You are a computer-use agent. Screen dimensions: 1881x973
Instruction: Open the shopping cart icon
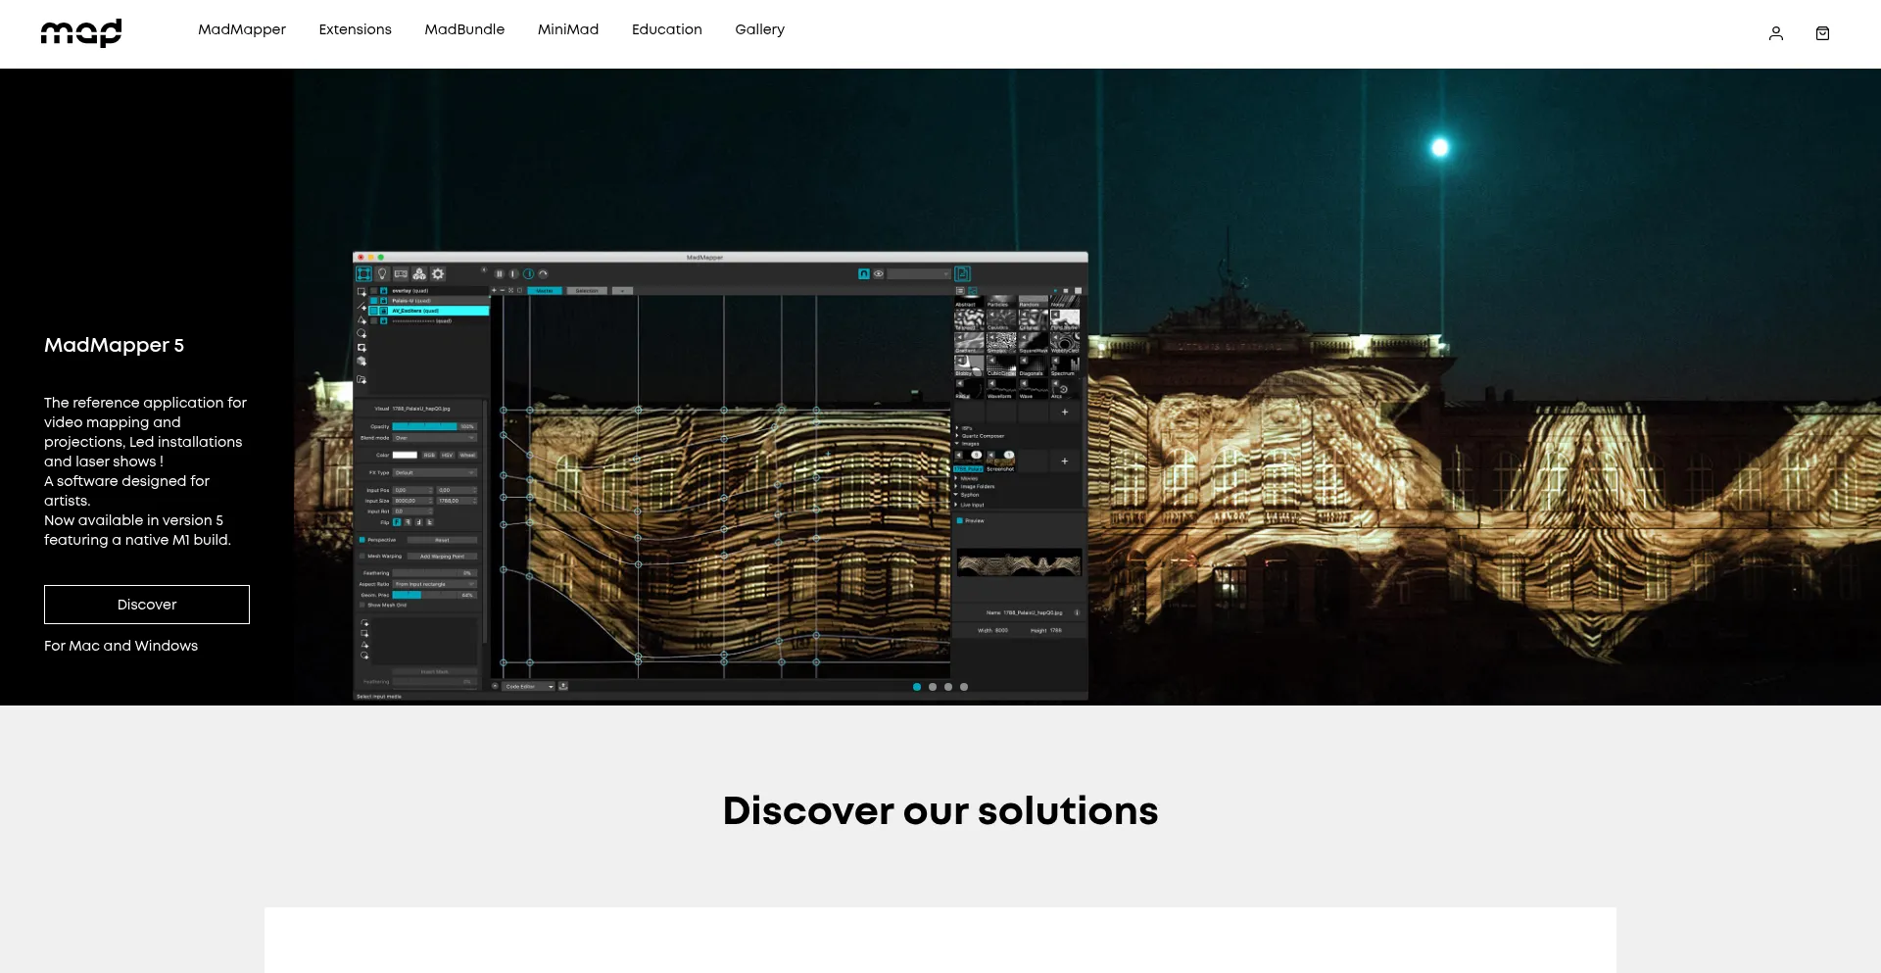click(1822, 33)
